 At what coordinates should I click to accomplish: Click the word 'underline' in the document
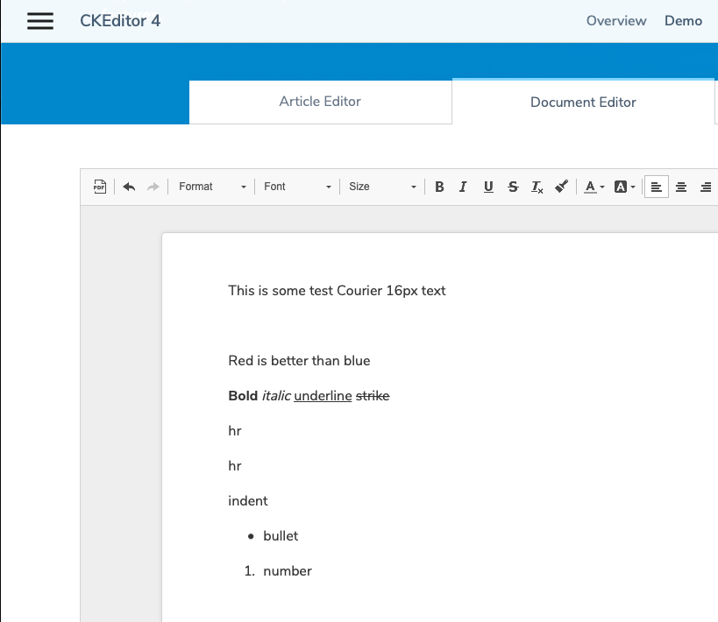coord(323,395)
